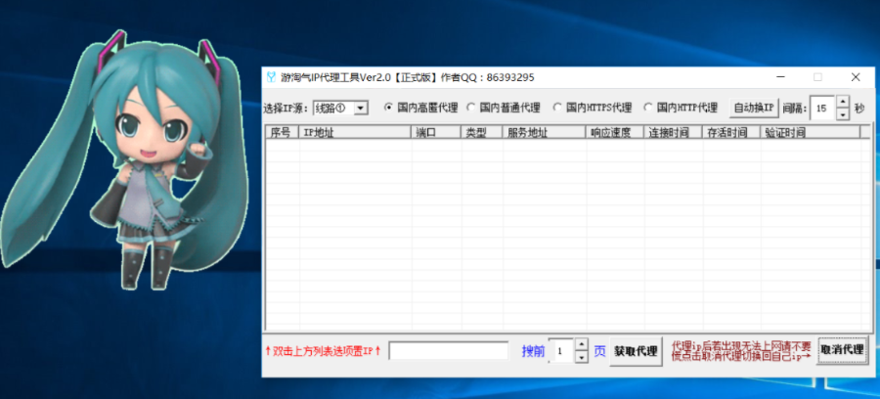The width and height of the screenshot is (880, 399).
Task: Decrease the interval seconds with down arrow
Action: pos(843,113)
